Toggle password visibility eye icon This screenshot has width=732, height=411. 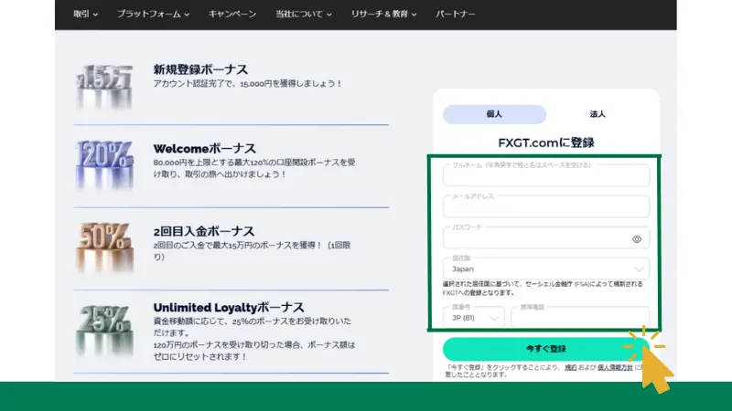pos(637,239)
